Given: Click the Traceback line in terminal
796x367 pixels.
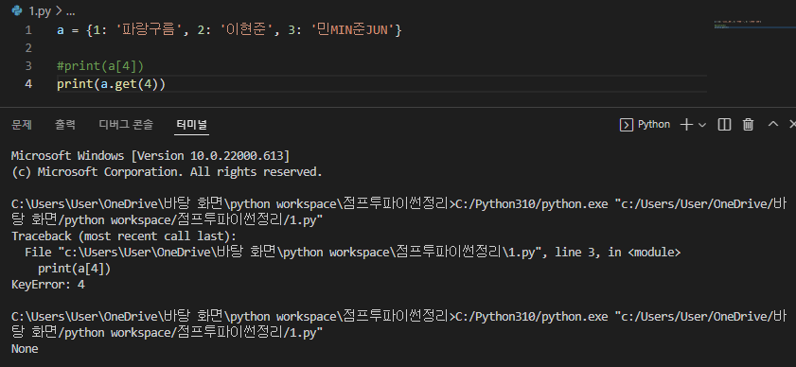Looking at the screenshot, I should point(124,236).
